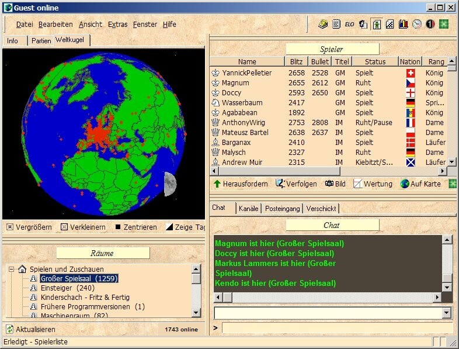Screen dimensions: 459x349
Task: Click the ELO toolbar icon
Action: click(x=349, y=24)
